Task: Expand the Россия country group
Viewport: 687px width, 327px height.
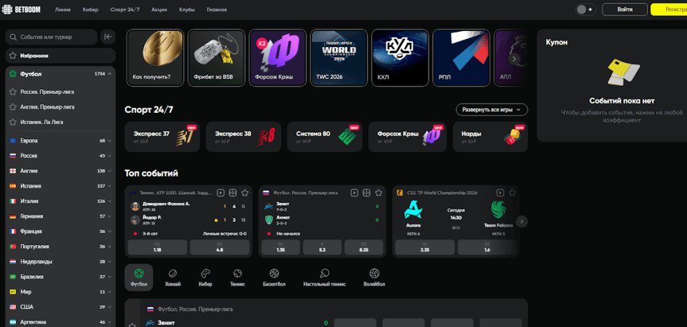Action: pyautogui.click(x=109, y=156)
